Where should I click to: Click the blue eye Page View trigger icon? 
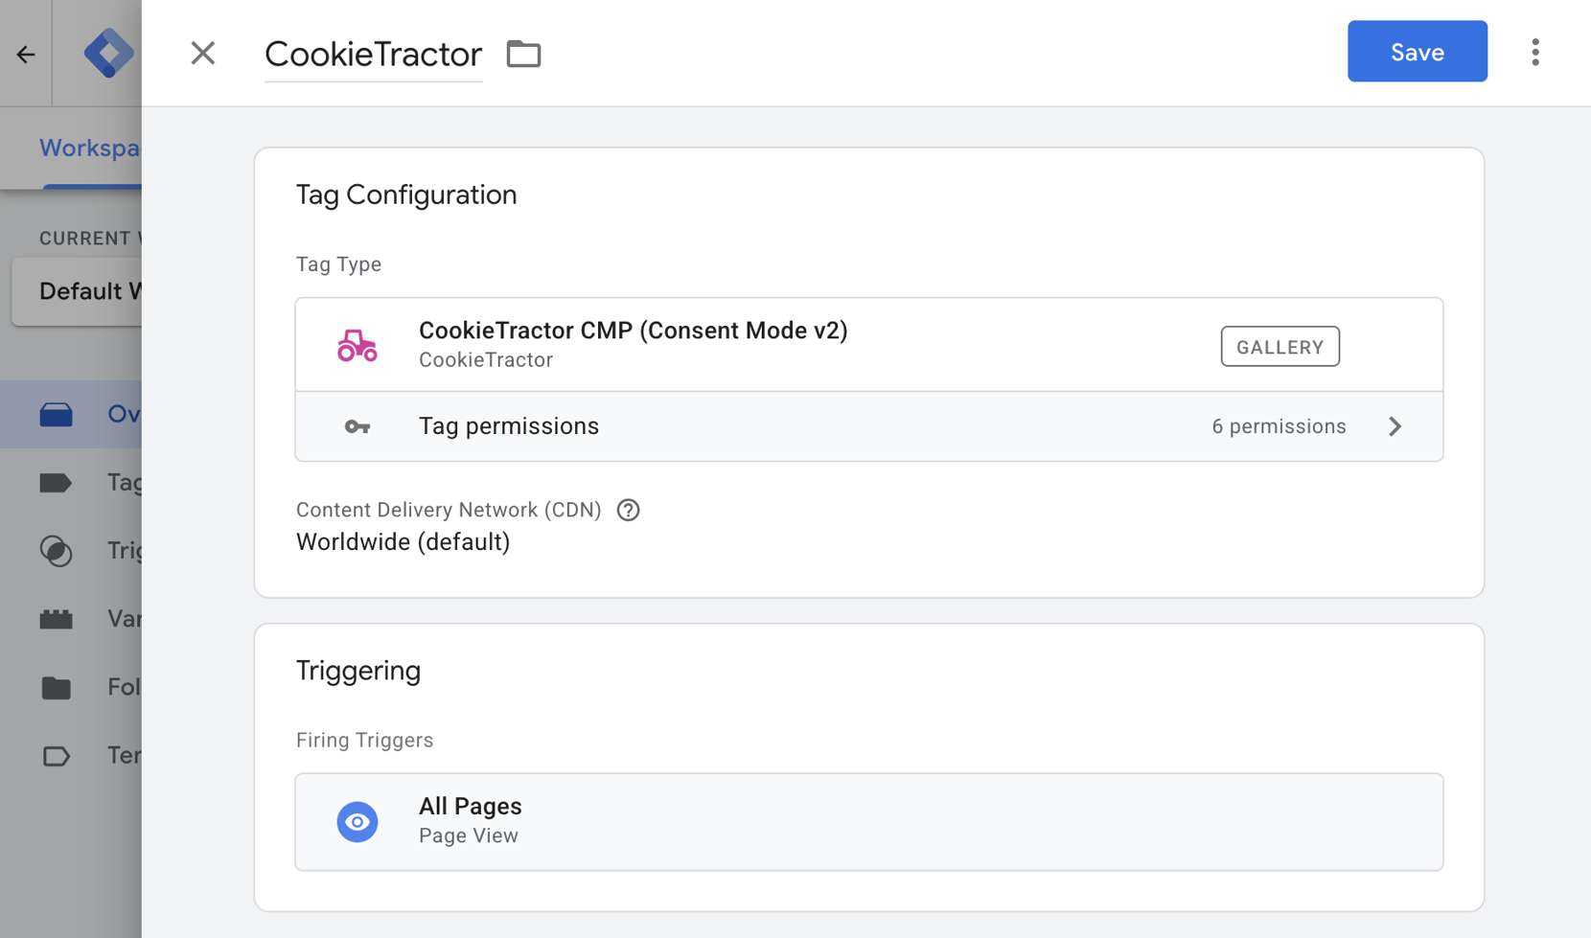(357, 822)
